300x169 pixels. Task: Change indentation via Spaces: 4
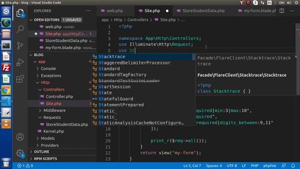tap(214, 166)
